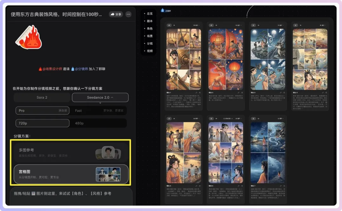Delete 镜头 2 with its trash icon
The width and height of the screenshot is (342, 211).
pyautogui.click(x=242, y=92)
